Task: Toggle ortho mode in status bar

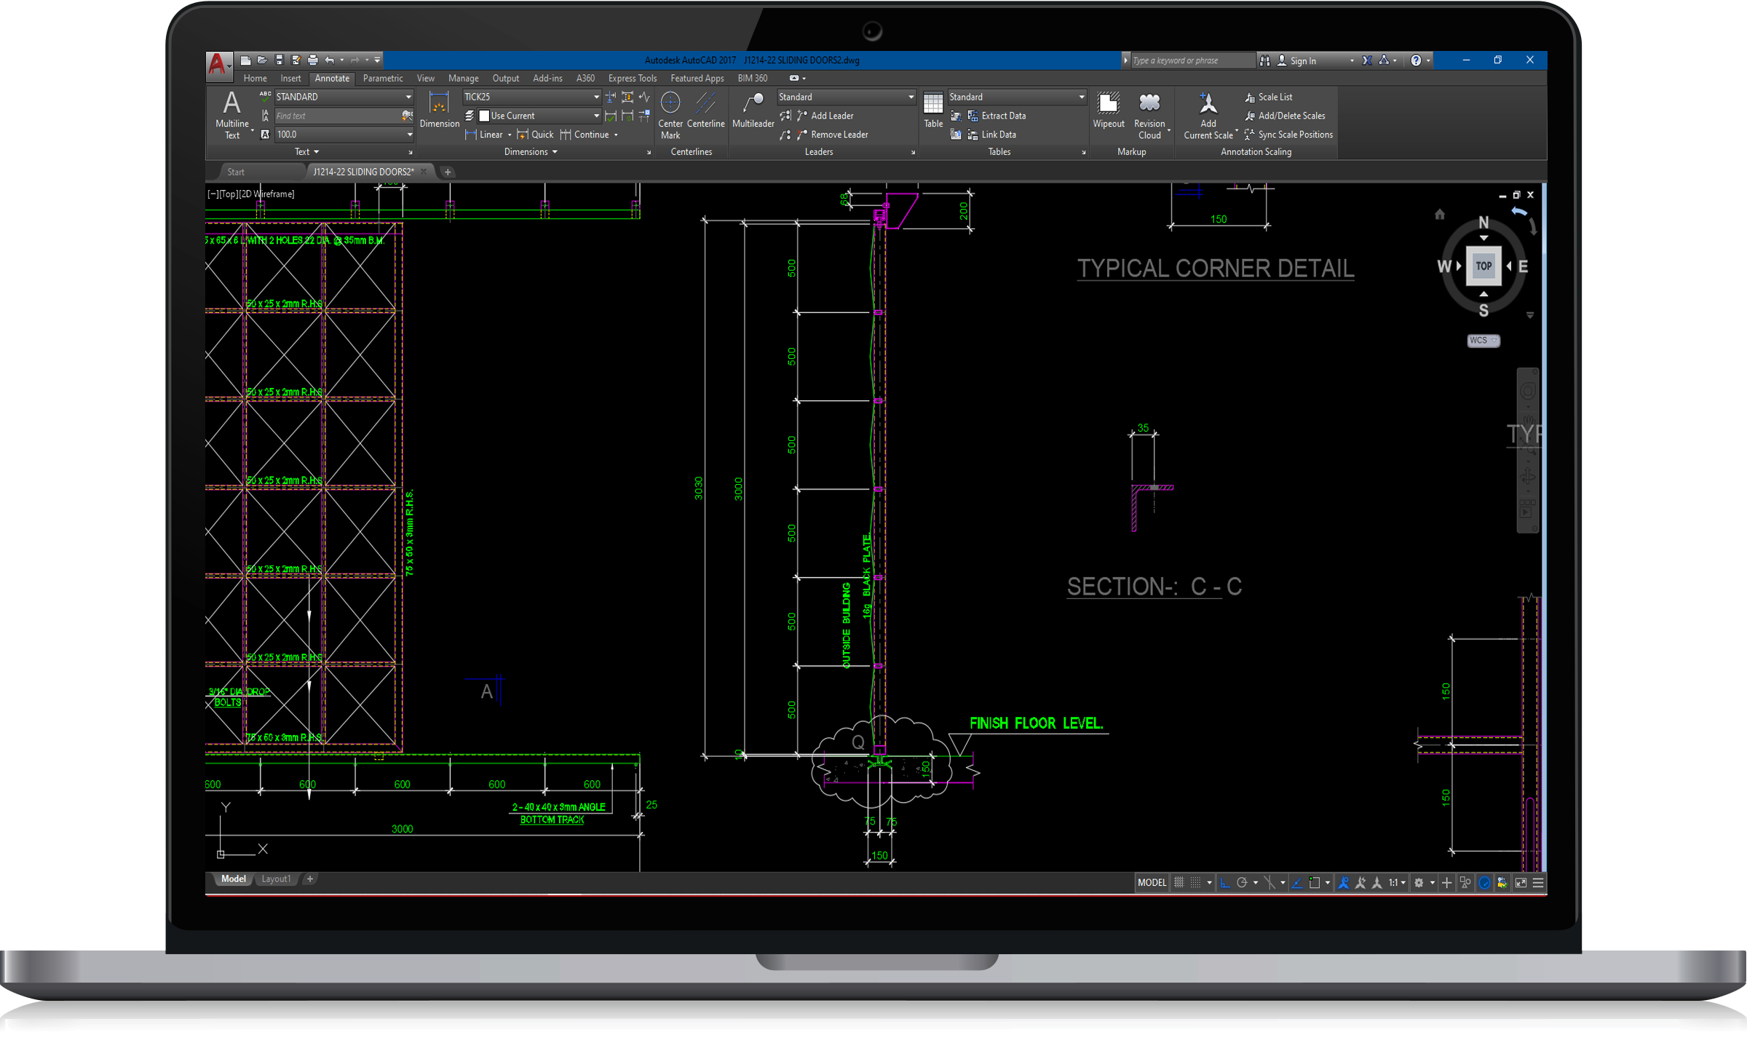Action: click(1225, 882)
